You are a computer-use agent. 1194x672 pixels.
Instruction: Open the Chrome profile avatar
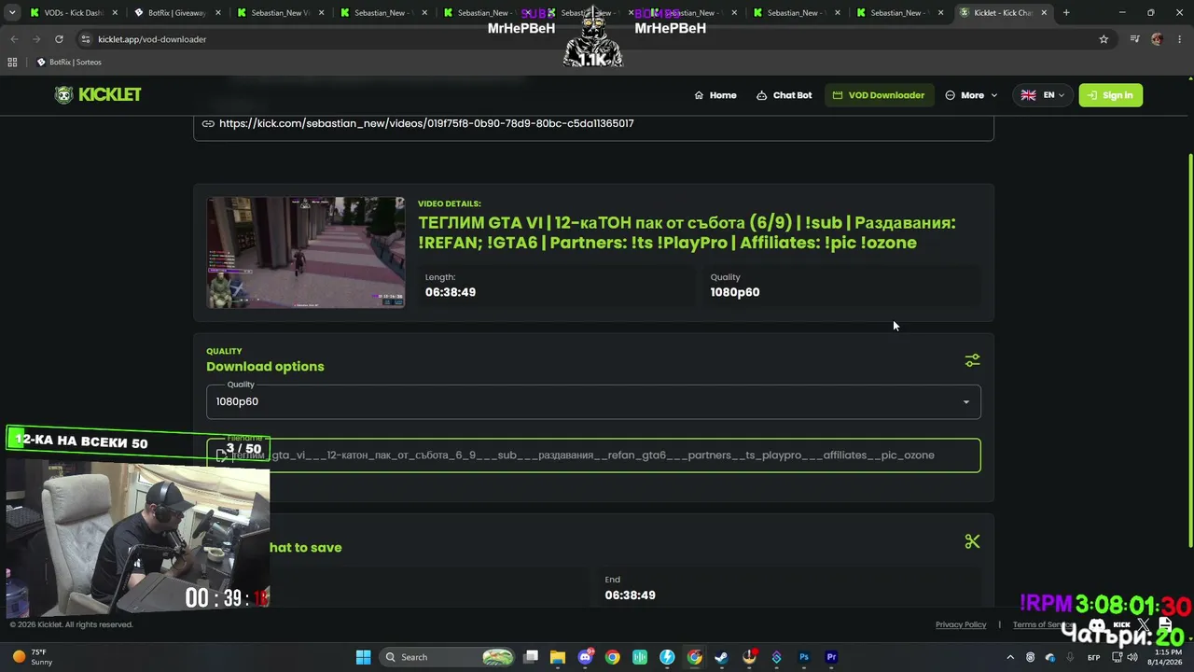coord(1157,39)
